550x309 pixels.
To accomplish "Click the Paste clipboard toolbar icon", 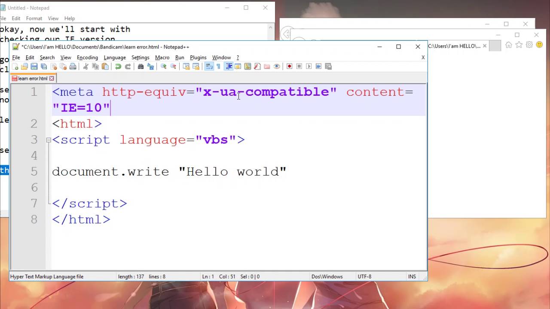I will coord(105,67).
